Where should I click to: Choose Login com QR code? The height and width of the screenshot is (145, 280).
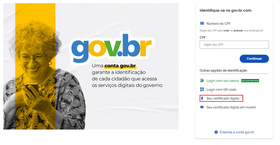coord(221,90)
